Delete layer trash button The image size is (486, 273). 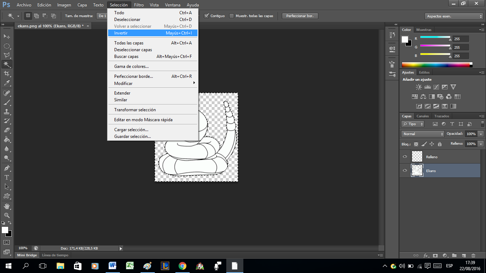pos(473,255)
